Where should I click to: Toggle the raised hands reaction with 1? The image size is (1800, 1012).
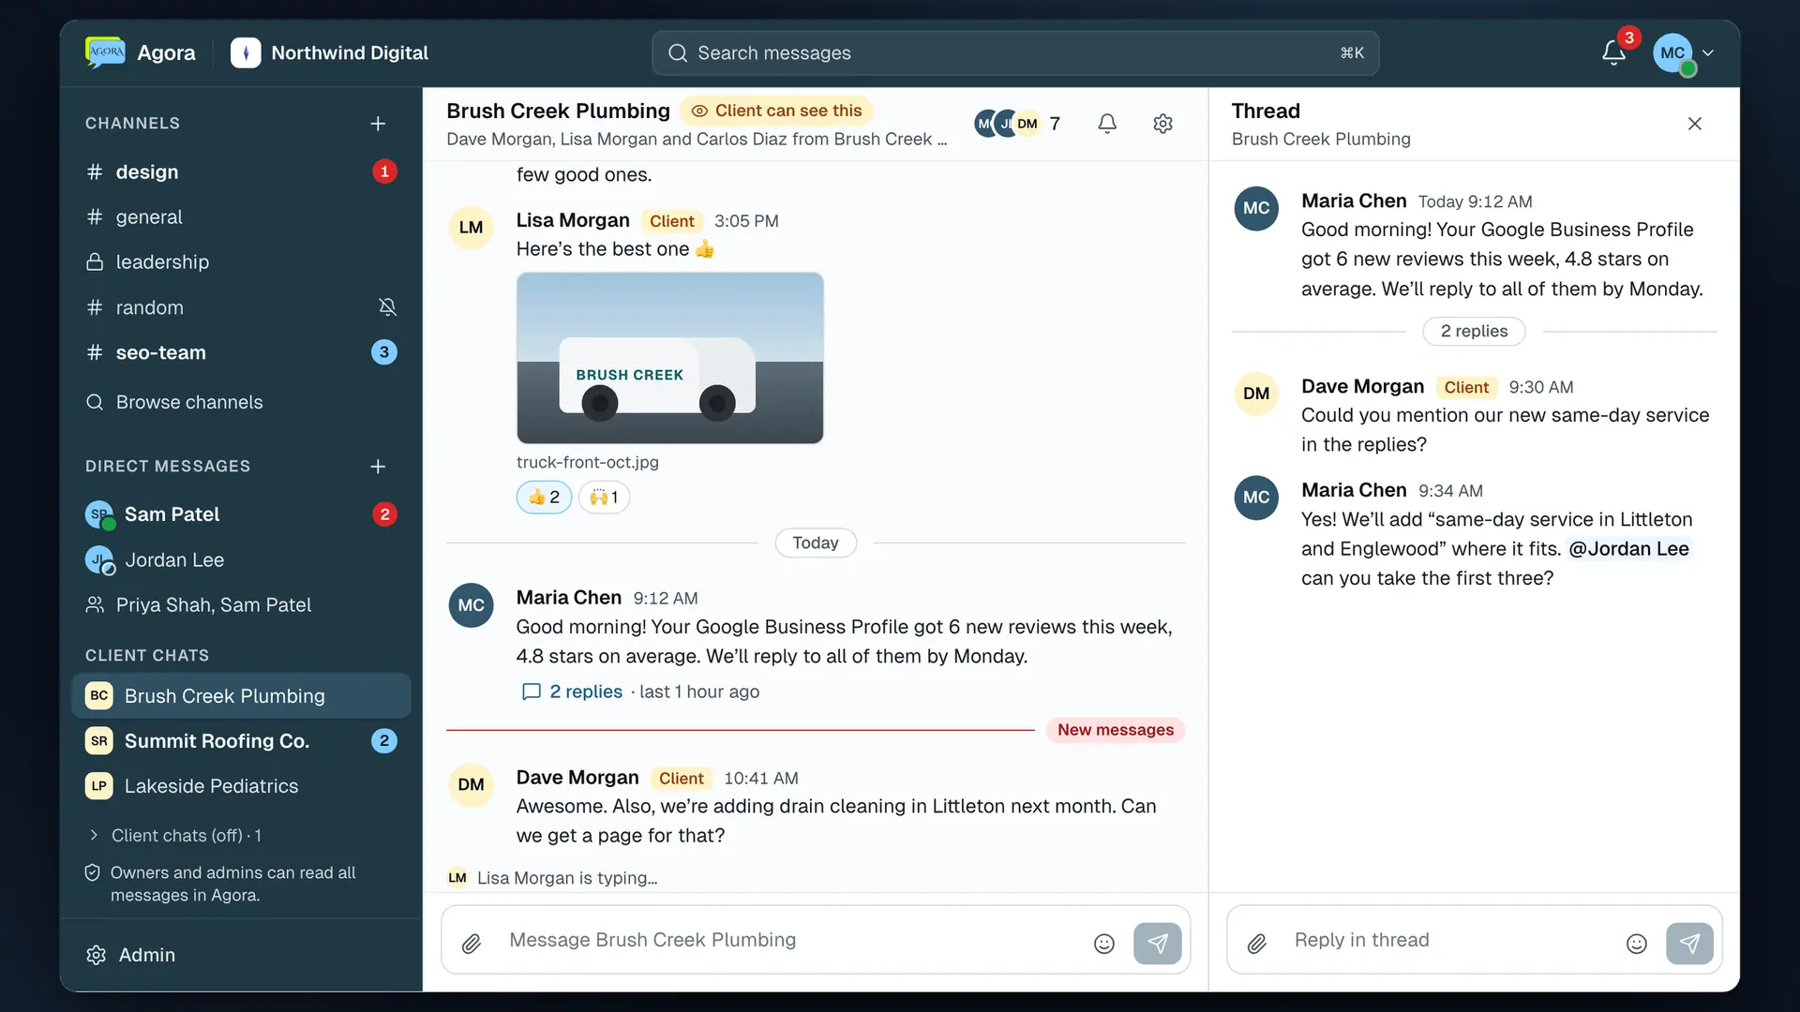click(604, 498)
